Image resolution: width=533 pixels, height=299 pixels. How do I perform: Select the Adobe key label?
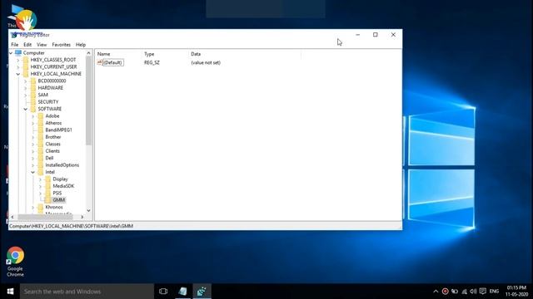(x=52, y=116)
